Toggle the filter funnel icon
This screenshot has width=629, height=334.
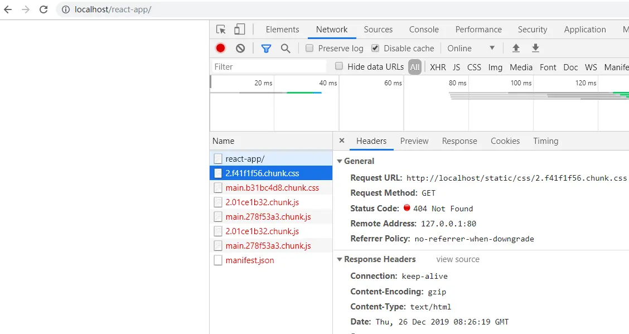tap(266, 49)
